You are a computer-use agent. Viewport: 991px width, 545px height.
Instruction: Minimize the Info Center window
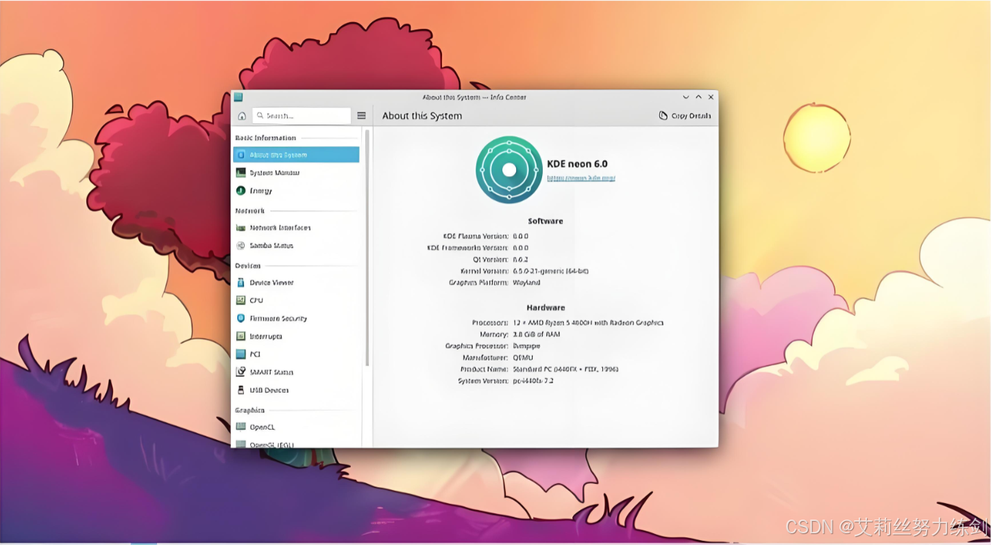click(x=686, y=97)
